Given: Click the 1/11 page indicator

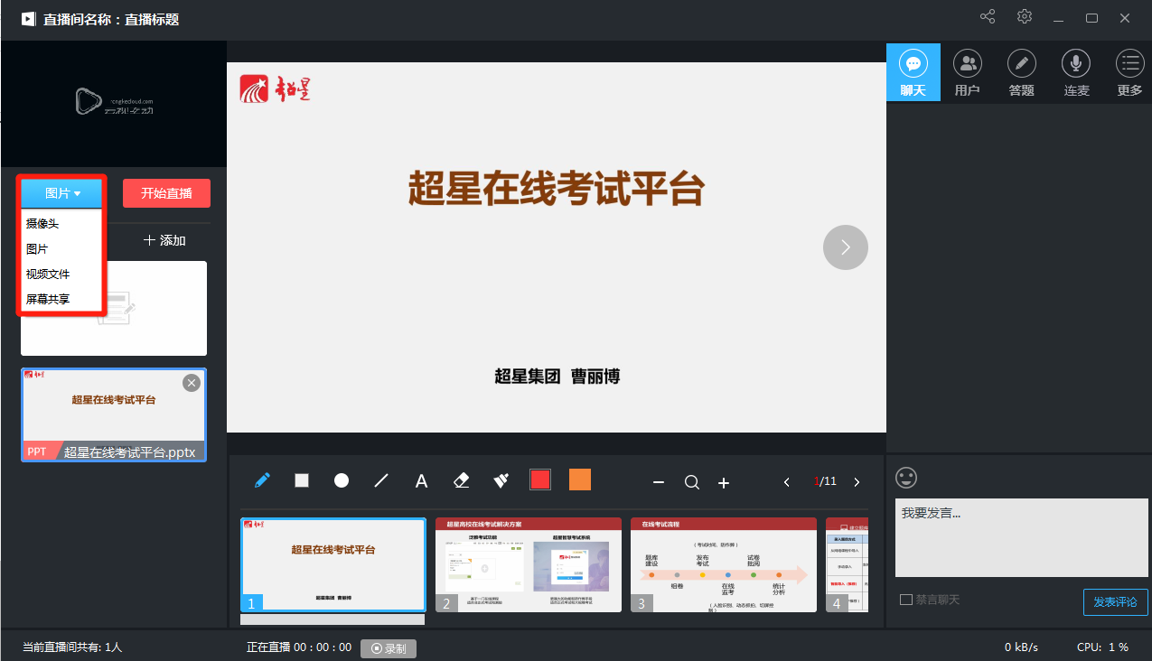Looking at the screenshot, I should (x=825, y=482).
